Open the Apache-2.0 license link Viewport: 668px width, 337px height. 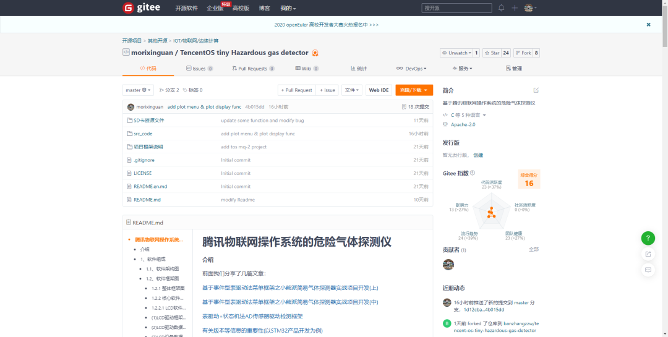(x=463, y=125)
